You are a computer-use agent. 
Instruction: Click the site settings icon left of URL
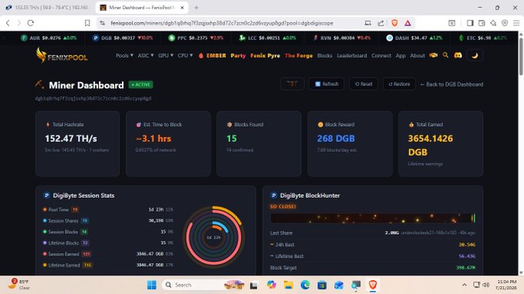click(103, 23)
